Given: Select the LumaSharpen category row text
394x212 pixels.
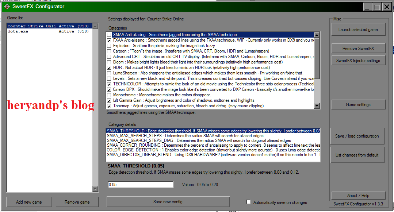Looking at the screenshot, I should click(208, 73).
